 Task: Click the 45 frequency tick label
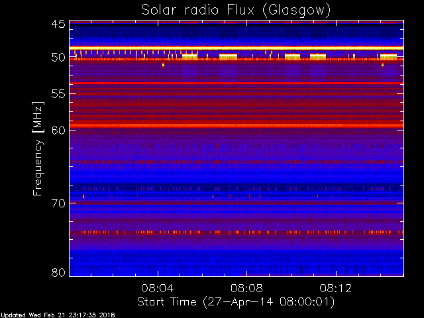(x=58, y=24)
